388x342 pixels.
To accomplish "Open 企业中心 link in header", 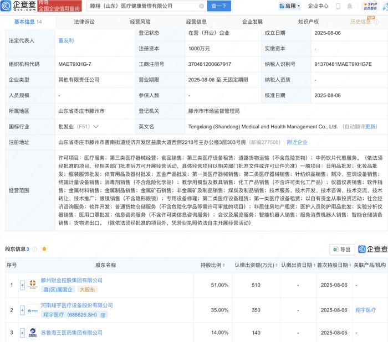I will click(318, 6).
